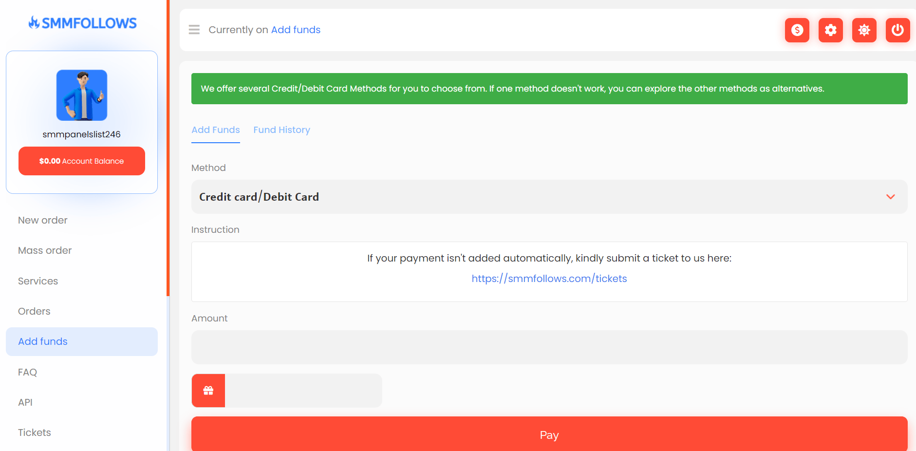This screenshot has height=451, width=916.
Task: Toggle light mode with sun icon
Action: pos(864,30)
